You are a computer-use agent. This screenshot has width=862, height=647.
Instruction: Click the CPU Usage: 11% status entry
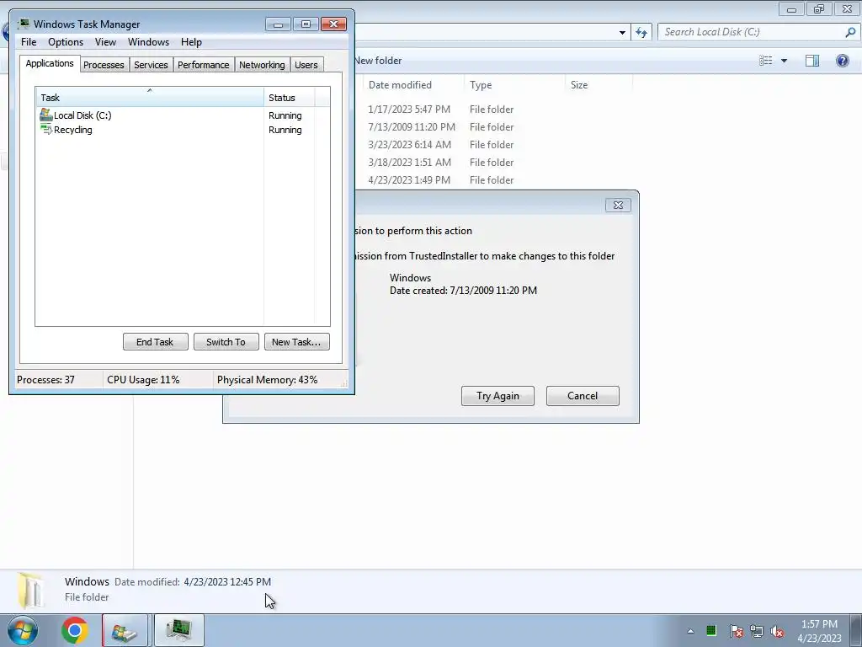click(x=143, y=380)
